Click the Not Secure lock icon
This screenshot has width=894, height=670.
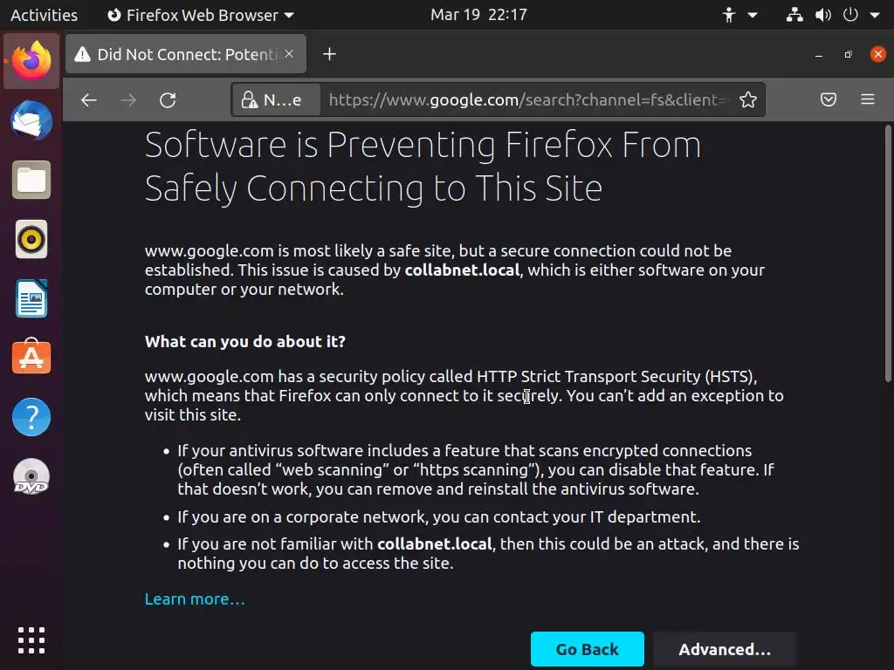tap(250, 100)
